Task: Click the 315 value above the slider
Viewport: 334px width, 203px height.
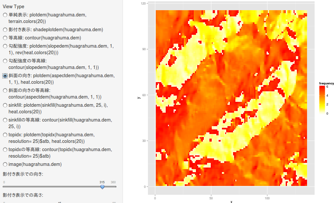Action: click(x=102, y=182)
